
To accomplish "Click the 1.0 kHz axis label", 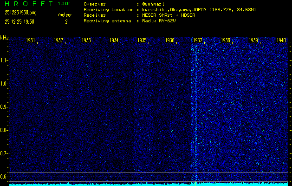I will point(3,84).
